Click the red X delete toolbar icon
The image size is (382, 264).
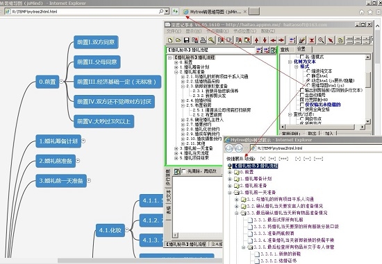click(312, 40)
